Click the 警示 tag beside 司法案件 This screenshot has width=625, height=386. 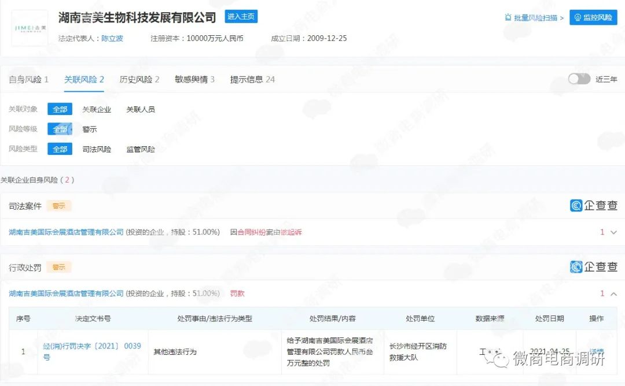click(x=58, y=206)
